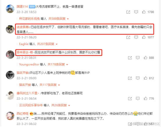Share 像风吹过八千里's comment
This screenshot has width=161, height=127.
[130, 99]
